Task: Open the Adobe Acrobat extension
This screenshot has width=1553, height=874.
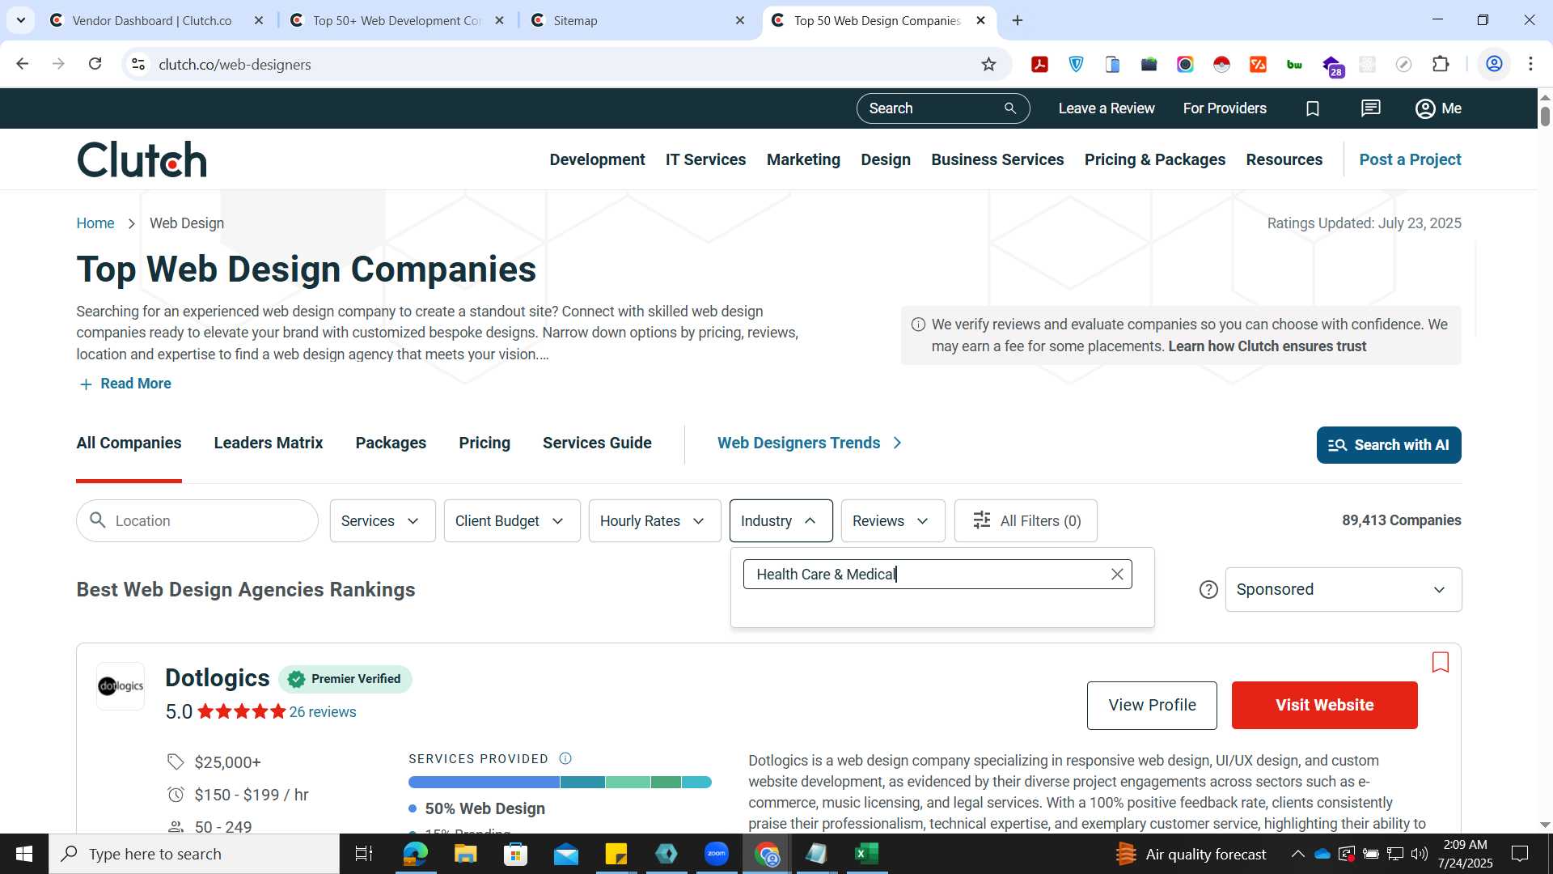Action: pyautogui.click(x=1040, y=64)
